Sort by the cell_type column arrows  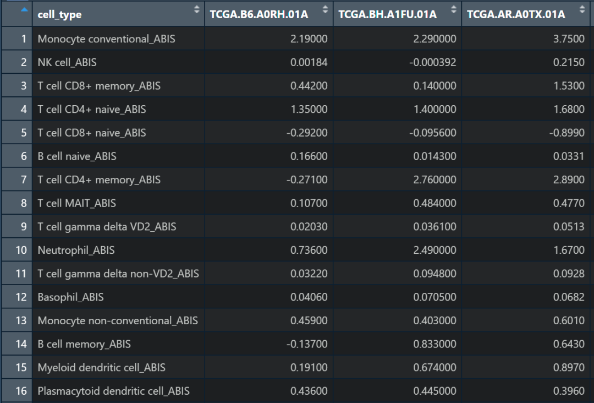coord(196,9)
